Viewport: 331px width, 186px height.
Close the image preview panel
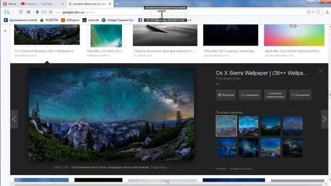[320, 71]
